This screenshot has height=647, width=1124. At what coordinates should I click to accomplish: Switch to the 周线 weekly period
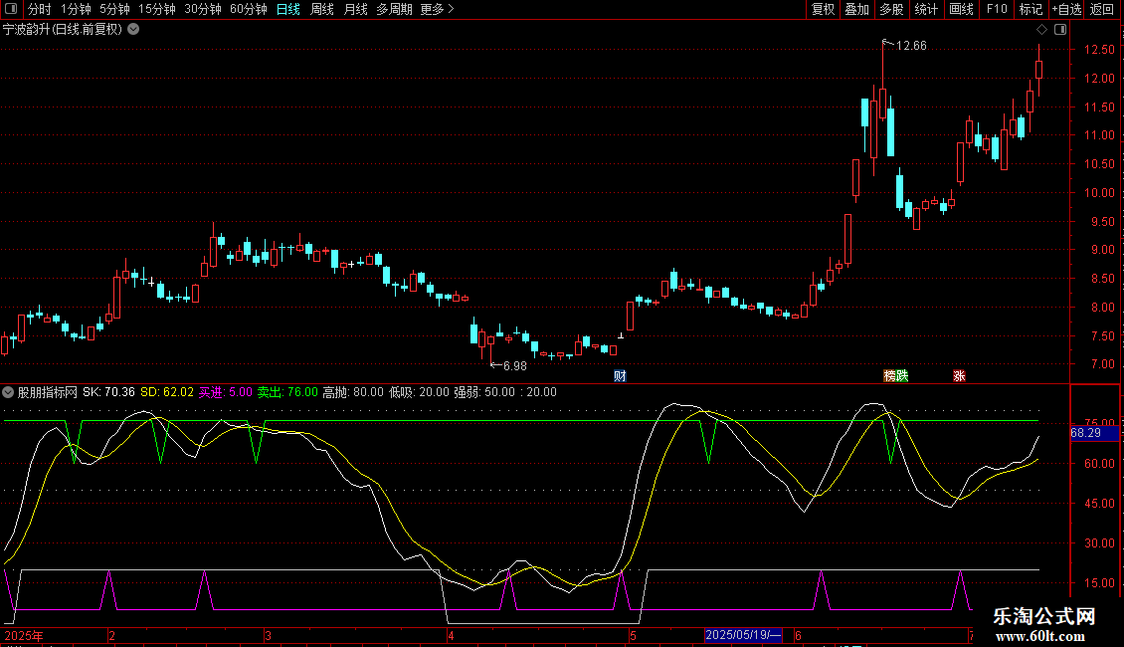322,10
